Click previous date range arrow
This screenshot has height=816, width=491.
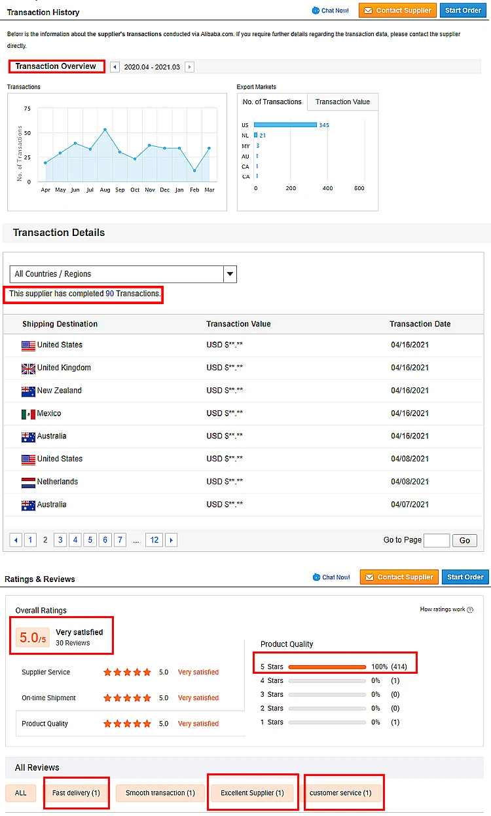coord(115,67)
